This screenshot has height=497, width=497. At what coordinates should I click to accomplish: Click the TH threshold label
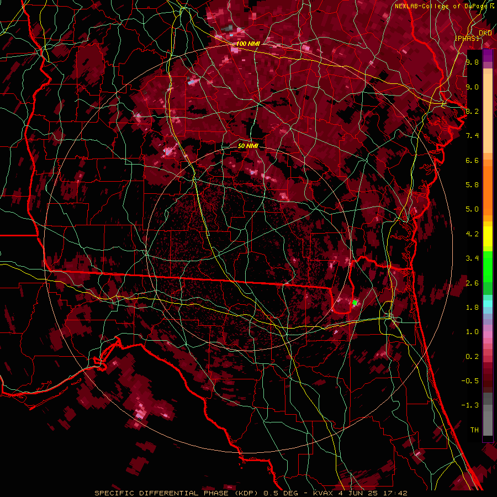[474, 430]
